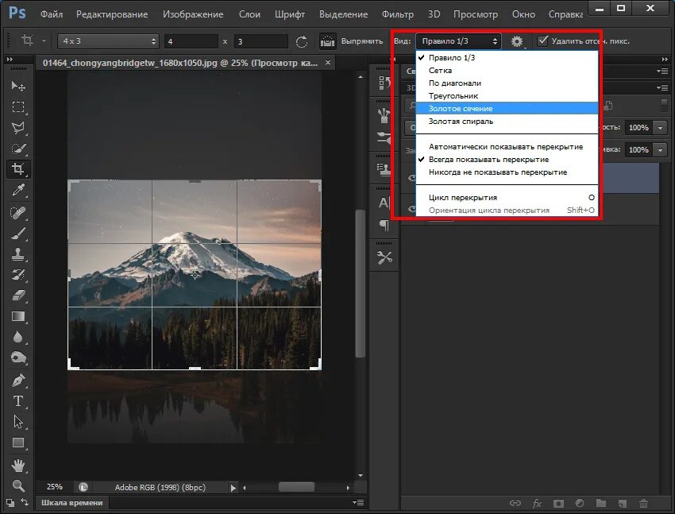Select the Quick Selection tool
Screen dimensions: 675x514
tap(18, 149)
